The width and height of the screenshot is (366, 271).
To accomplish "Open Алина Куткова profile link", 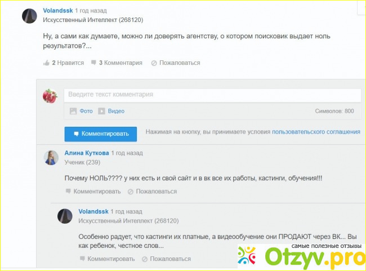I will (87, 153).
